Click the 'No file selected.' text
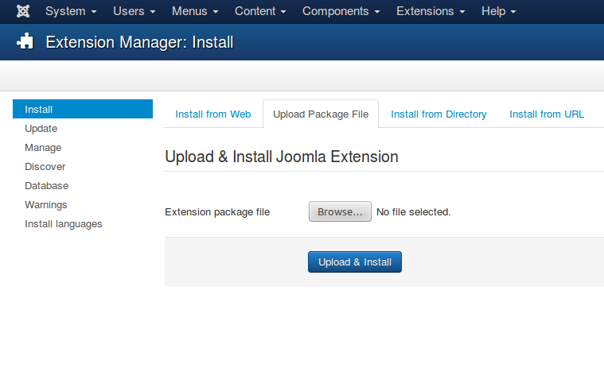Viewport: 604px width, 368px height. point(413,212)
